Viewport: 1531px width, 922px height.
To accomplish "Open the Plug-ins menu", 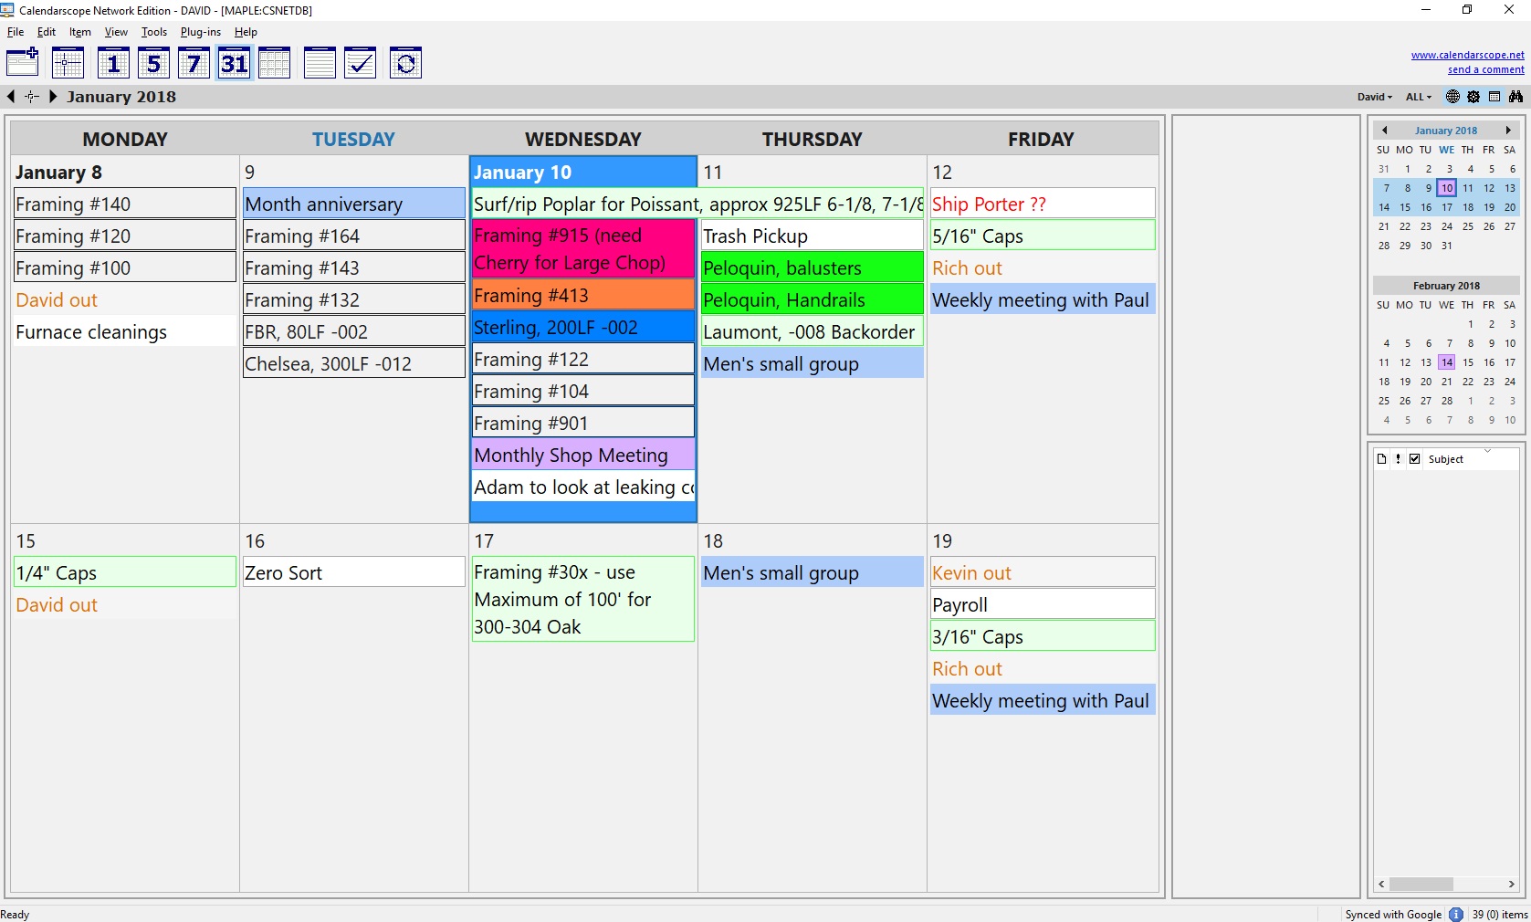I will [x=201, y=32].
